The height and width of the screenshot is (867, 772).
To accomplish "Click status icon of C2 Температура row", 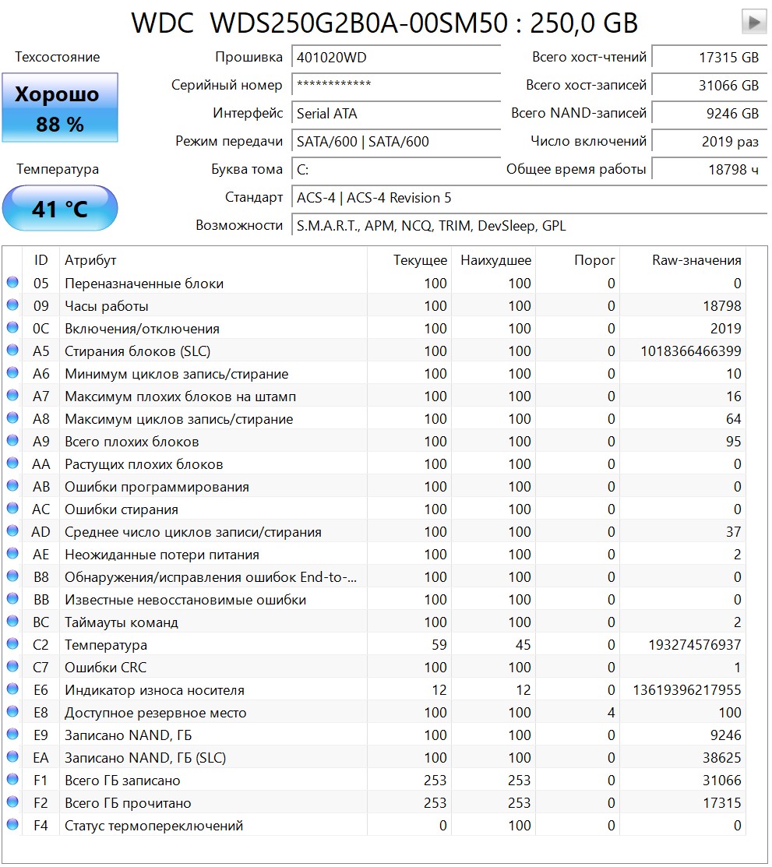I will coord(12,644).
